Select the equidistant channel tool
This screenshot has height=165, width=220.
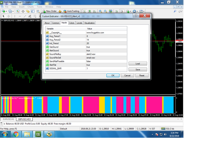point(30,16)
